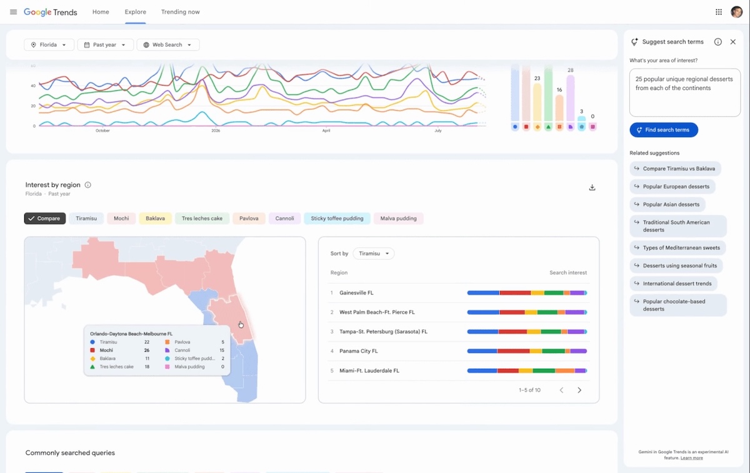Viewport: 750px width, 473px height.
Task: Open the Google apps grid
Action: (x=719, y=12)
